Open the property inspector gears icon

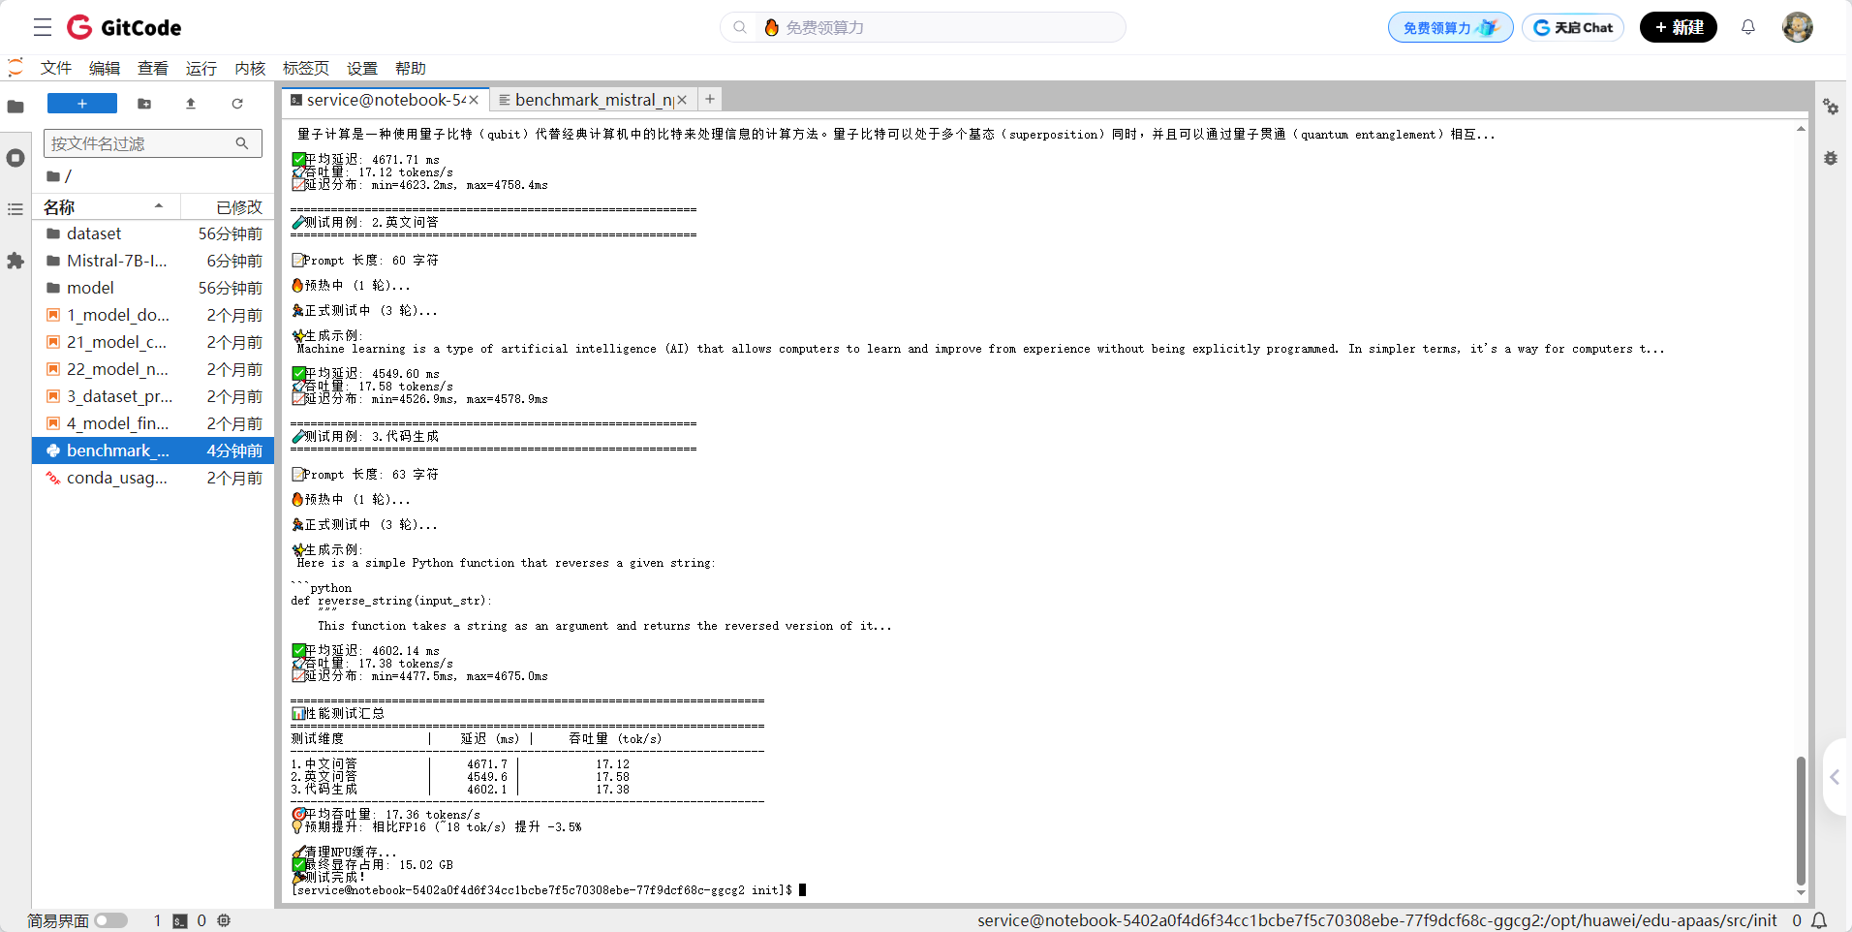point(1831,107)
